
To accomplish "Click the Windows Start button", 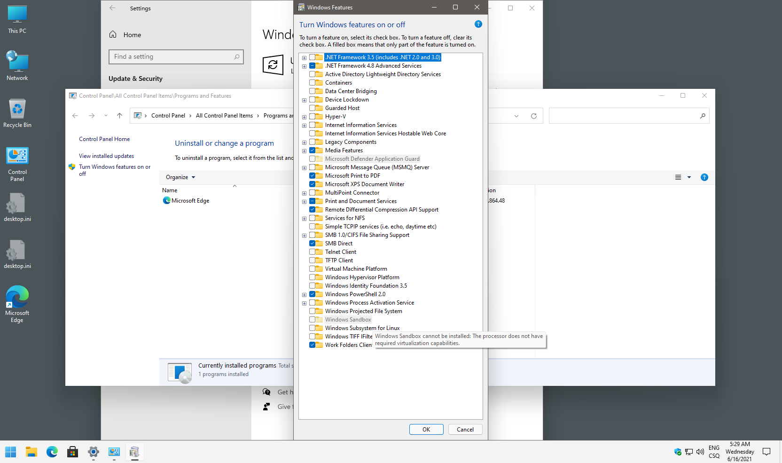I will point(10,452).
